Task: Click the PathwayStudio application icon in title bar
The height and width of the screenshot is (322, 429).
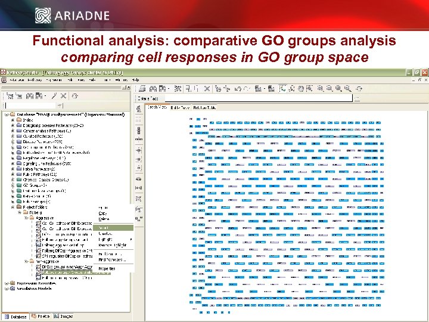Action: point(4,72)
